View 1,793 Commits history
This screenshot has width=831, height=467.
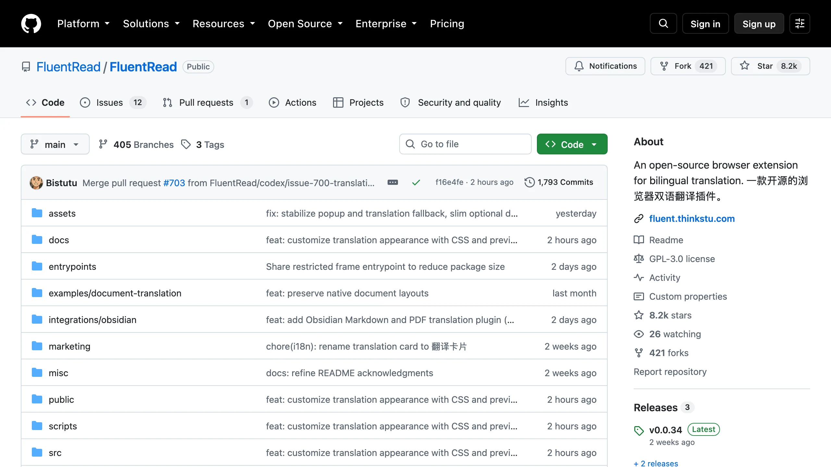click(x=559, y=182)
